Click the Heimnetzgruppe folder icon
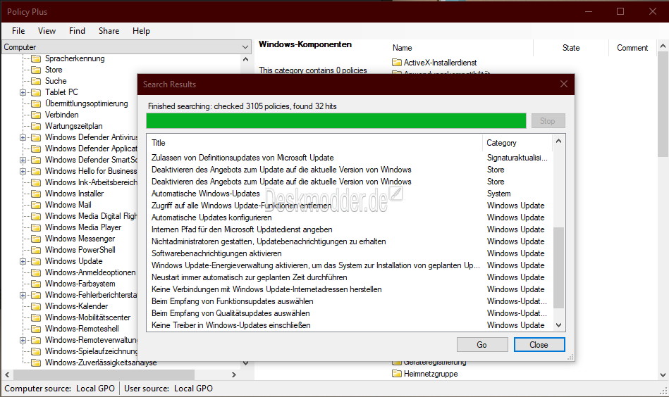 pyautogui.click(x=397, y=374)
